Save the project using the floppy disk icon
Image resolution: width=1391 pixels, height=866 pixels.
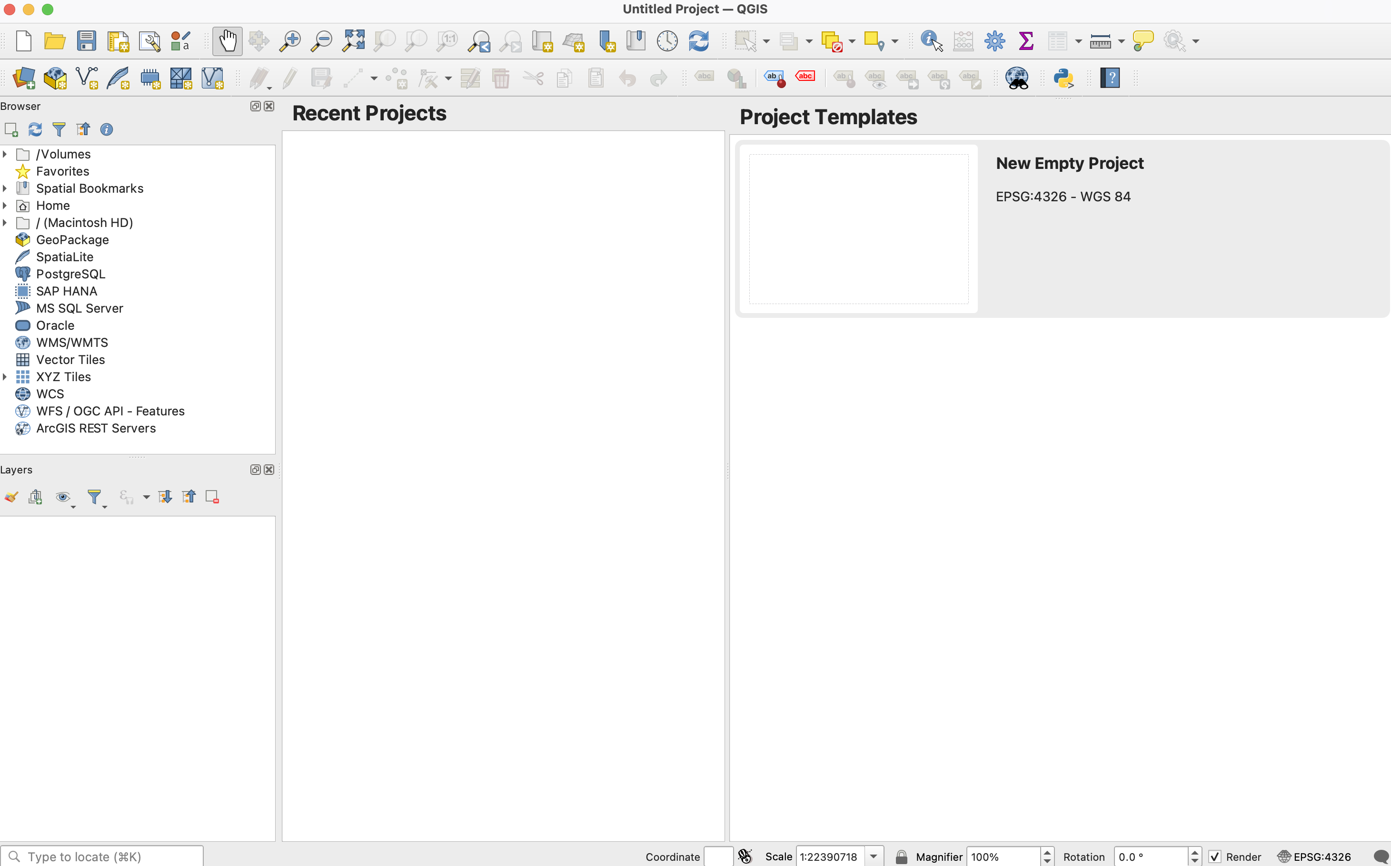point(87,41)
